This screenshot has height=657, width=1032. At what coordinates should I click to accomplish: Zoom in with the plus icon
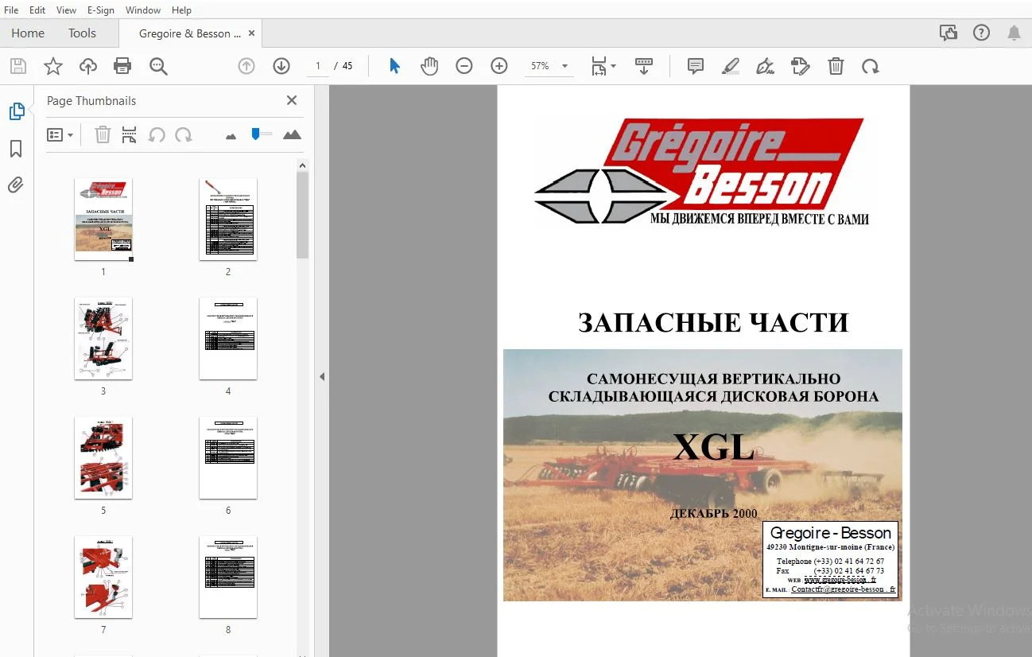point(499,66)
